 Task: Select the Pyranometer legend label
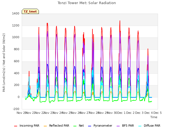click(103, 126)
